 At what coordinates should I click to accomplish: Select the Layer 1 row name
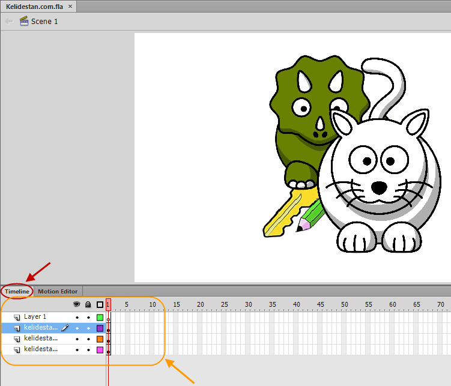tap(35, 316)
